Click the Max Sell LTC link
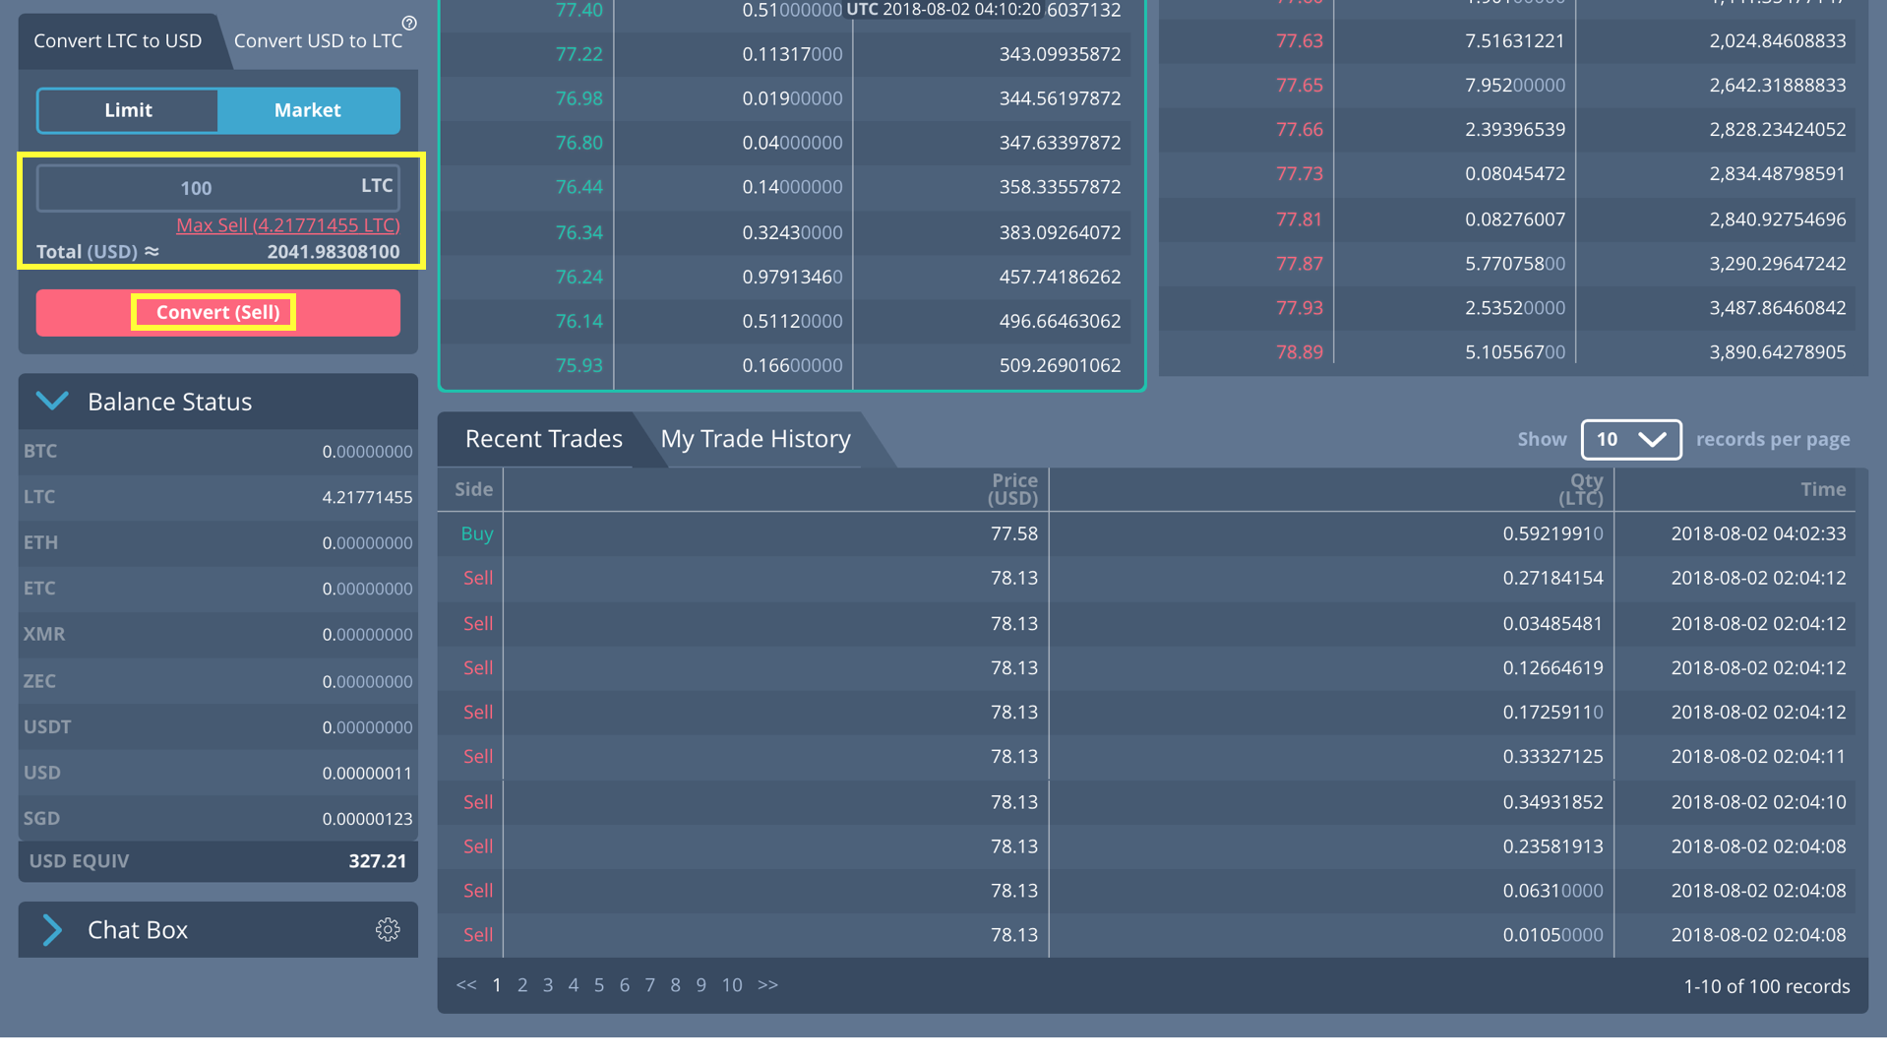 (287, 225)
